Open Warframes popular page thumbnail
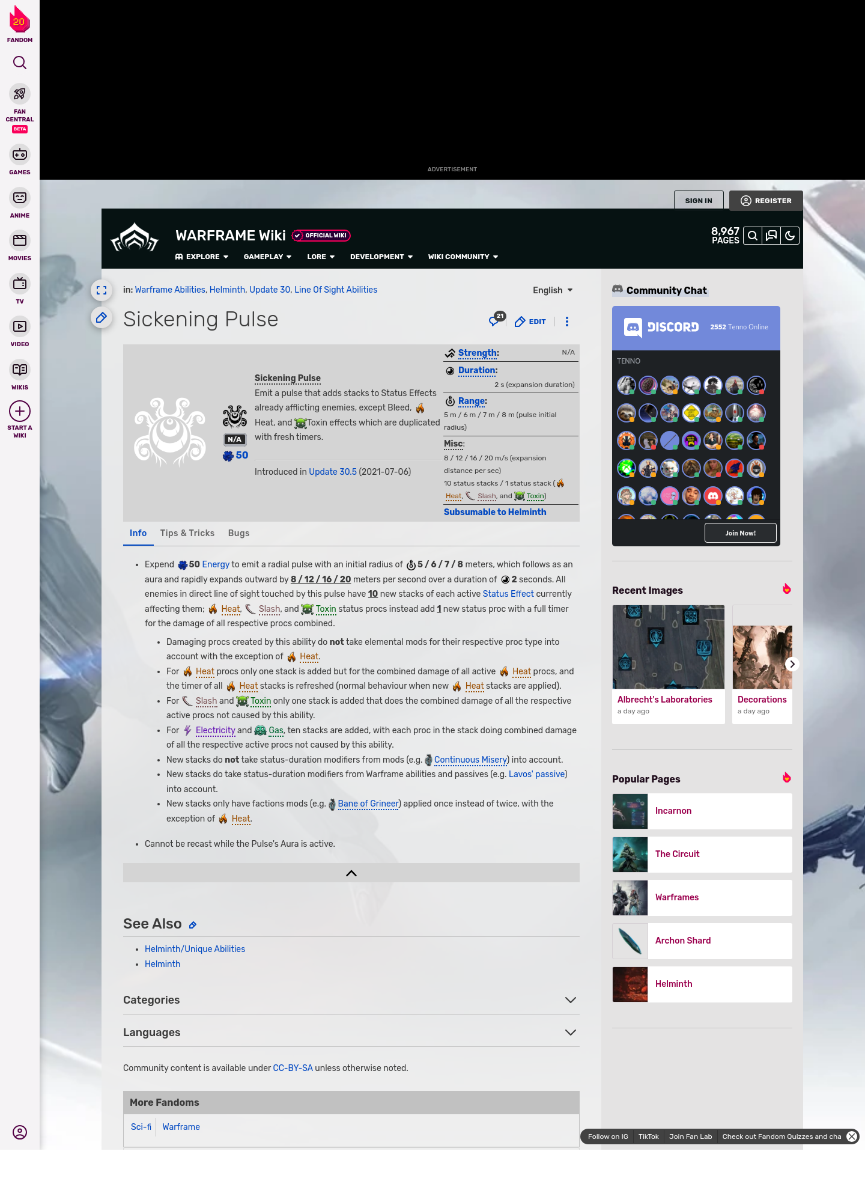865x1202 pixels. pos(630,898)
